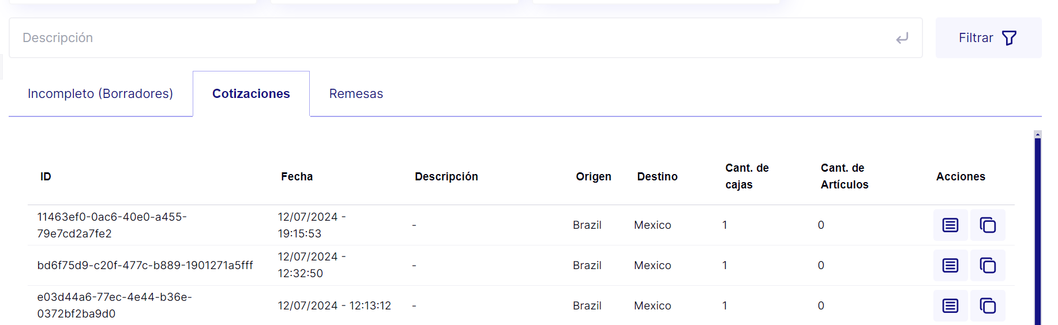The width and height of the screenshot is (1058, 325).
Task: Open details icon for quotation e03d44a6
Action: (x=950, y=305)
